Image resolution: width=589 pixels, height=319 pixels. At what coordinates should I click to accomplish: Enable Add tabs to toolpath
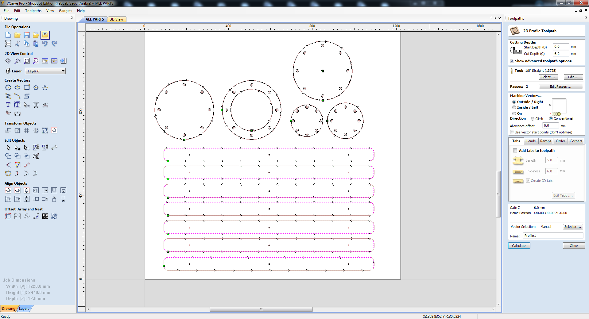(x=515, y=151)
